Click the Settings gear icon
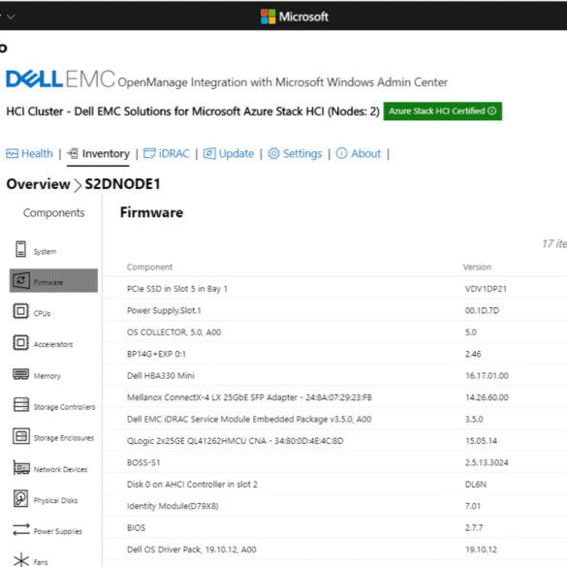The width and height of the screenshot is (567, 567). pyautogui.click(x=273, y=154)
